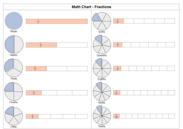Click the empty half of the halves bar
This screenshot has height=129, width=183.
(x=72, y=45)
